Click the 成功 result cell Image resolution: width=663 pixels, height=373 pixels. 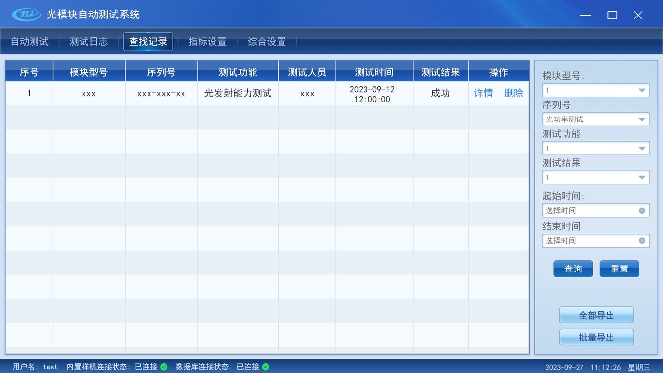tap(441, 93)
